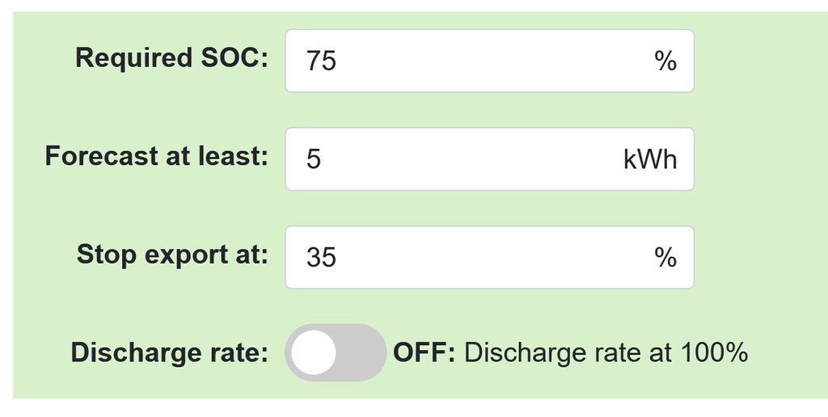The width and height of the screenshot is (828, 417).
Task: Toggle the Discharge rate switch
Action: pos(336,352)
